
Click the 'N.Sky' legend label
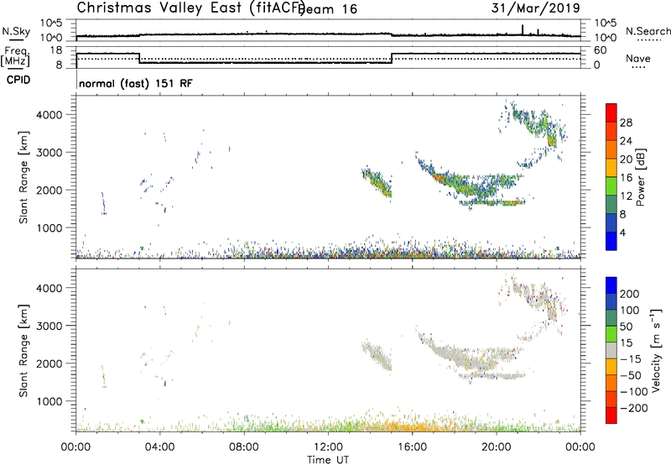coord(16,31)
